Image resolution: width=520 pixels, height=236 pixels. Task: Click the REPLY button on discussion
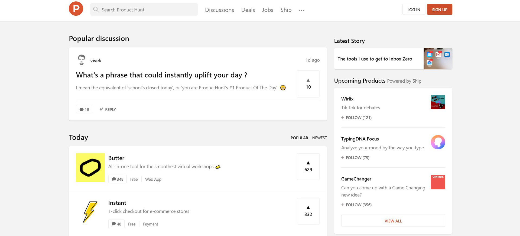(108, 109)
